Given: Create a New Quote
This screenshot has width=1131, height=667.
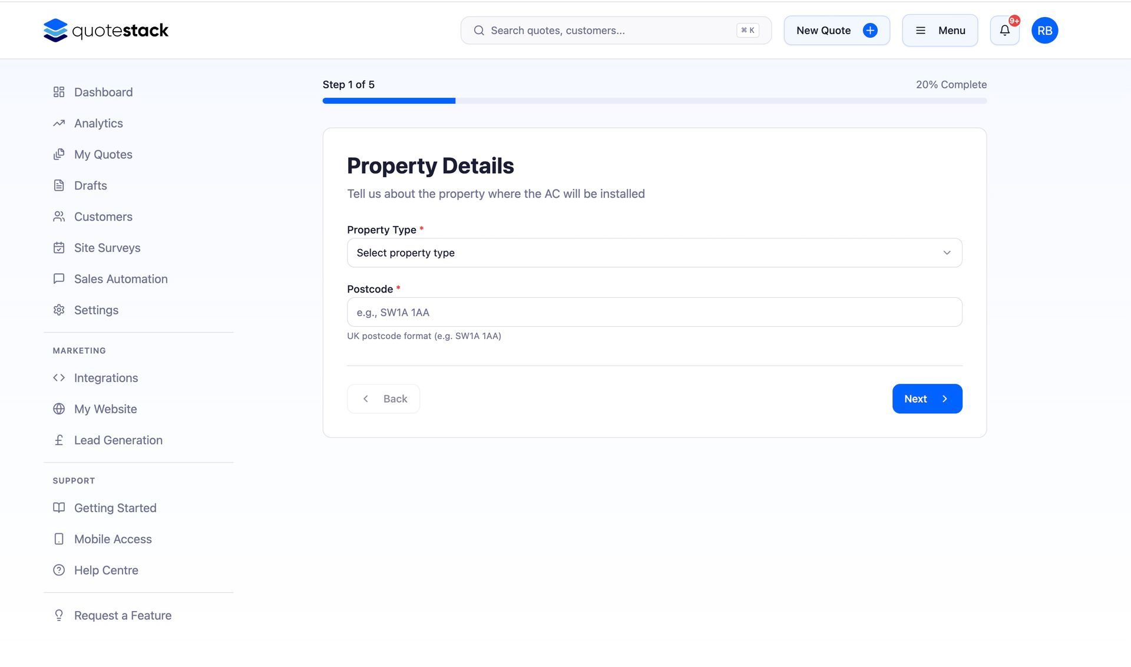Looking at the screenshot, I should click(836, 31).
